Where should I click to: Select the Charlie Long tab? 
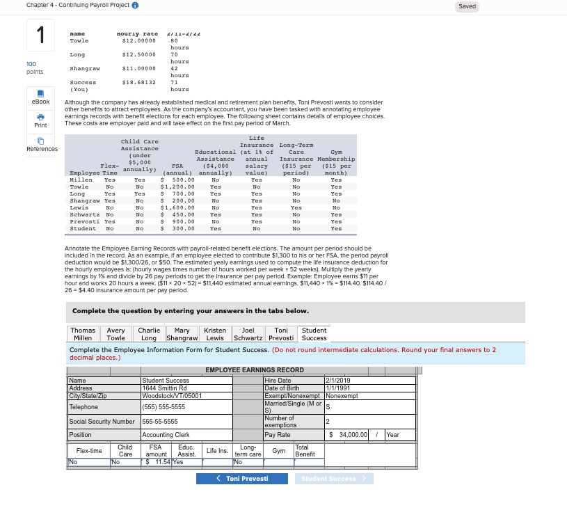pos(148,334)
